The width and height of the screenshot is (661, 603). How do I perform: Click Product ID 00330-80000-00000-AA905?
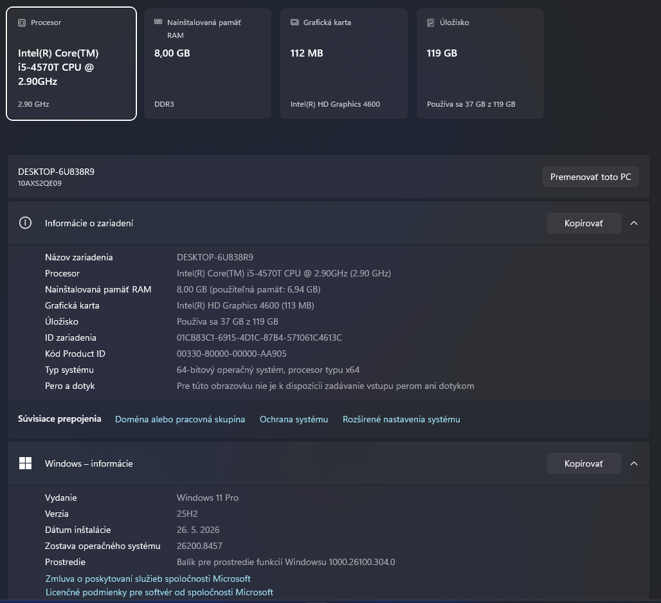(x=231, y=354)
